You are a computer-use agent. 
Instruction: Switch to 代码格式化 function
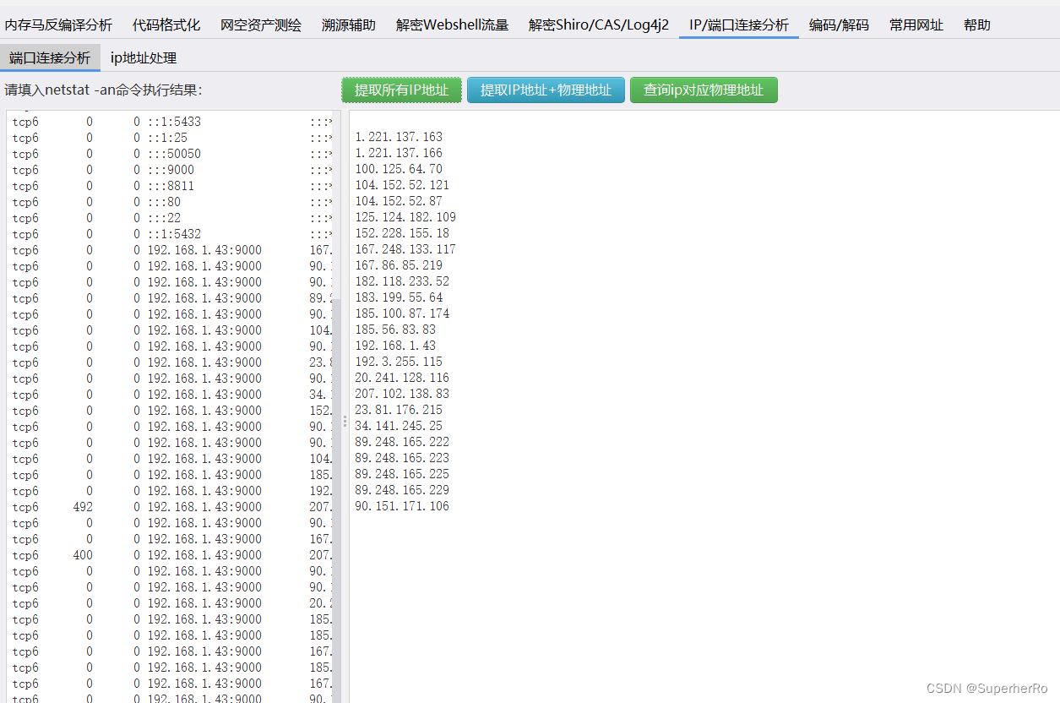click(166, 25)
